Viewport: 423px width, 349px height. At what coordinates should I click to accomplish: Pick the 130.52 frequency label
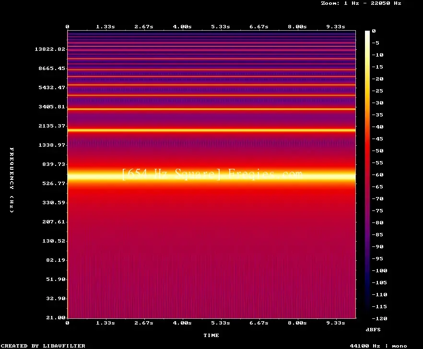click(x=54, y=241)
